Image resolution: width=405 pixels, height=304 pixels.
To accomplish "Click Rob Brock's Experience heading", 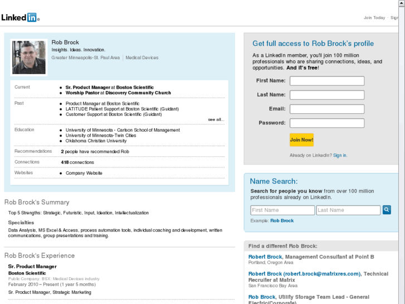I will (40, 255).
